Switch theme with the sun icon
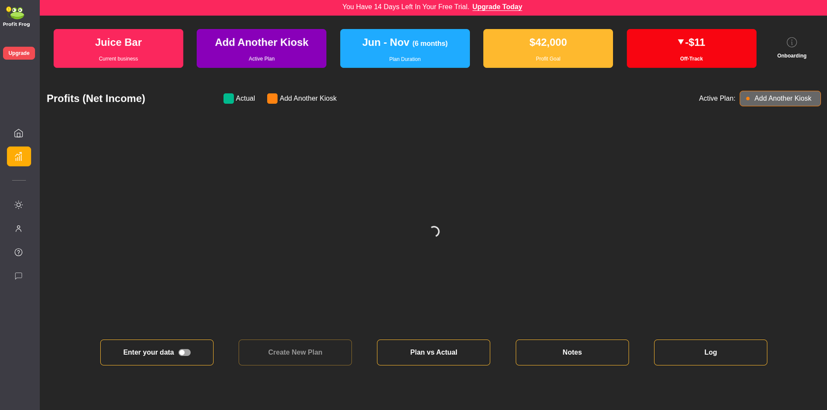Screen dimensions: 827x410 coord(19,205)
